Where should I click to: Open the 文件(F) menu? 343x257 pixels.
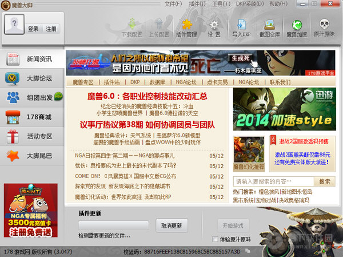pos(173,4)
